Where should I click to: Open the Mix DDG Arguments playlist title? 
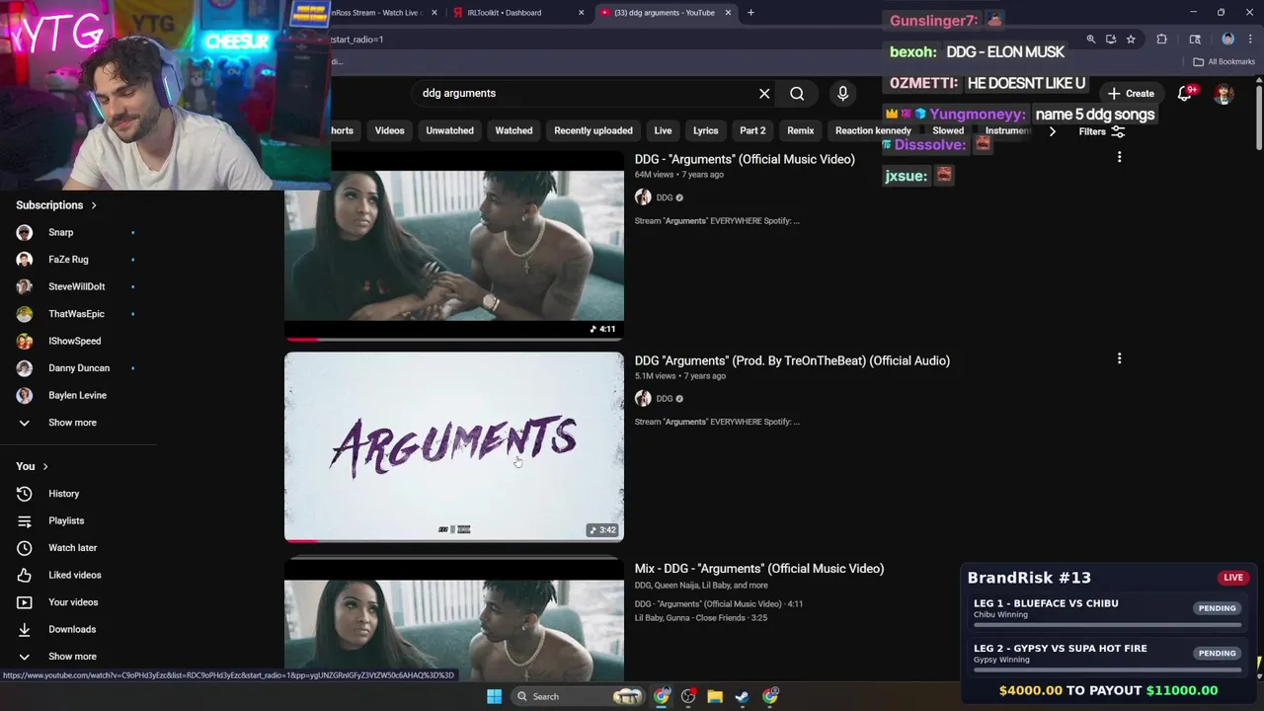point(759,569)
